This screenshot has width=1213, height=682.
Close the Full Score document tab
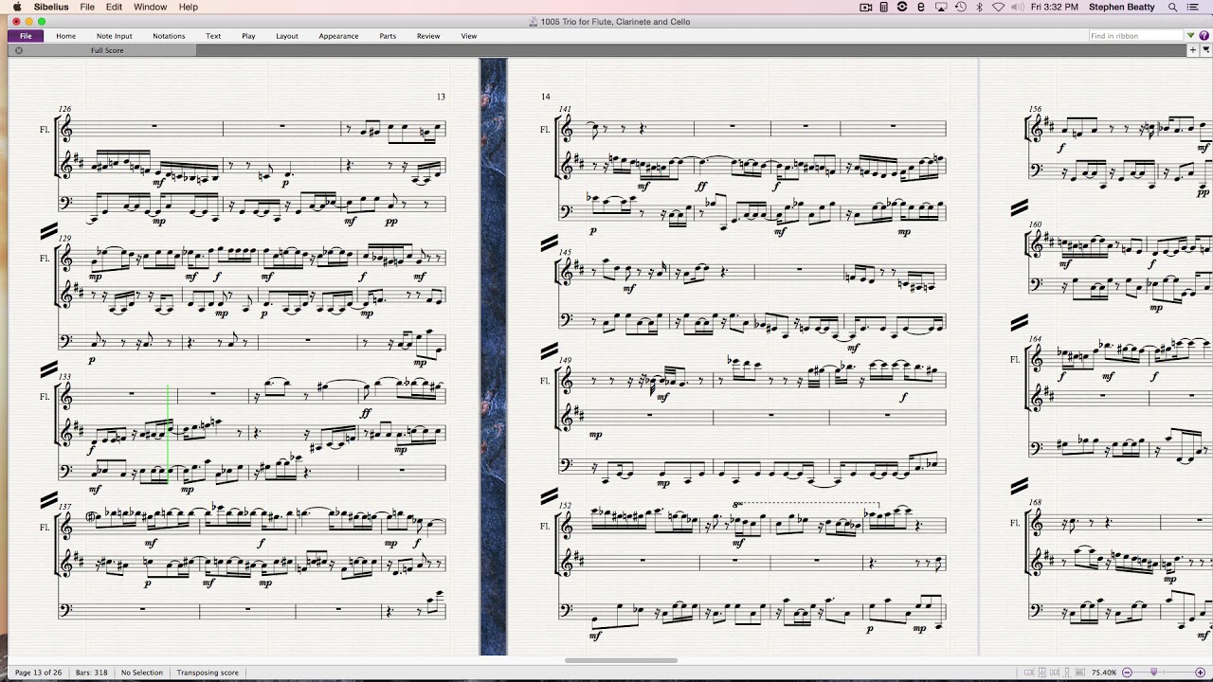click(19, 50)
